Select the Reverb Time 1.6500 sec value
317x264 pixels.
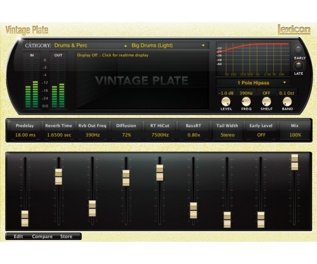click(59, 135)
